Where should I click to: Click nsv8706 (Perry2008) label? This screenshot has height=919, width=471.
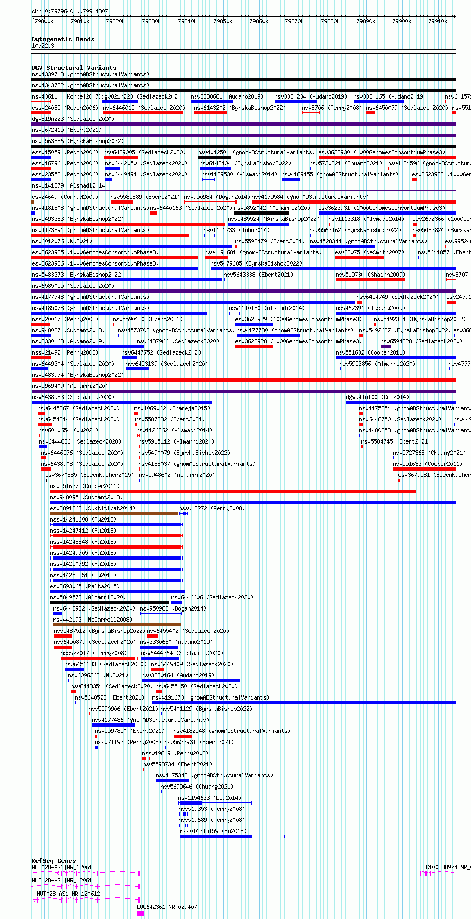pyautogui.click(x=332, y=108)
